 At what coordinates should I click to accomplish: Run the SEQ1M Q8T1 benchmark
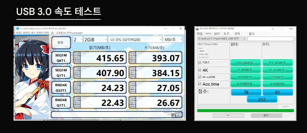[61, 58]
